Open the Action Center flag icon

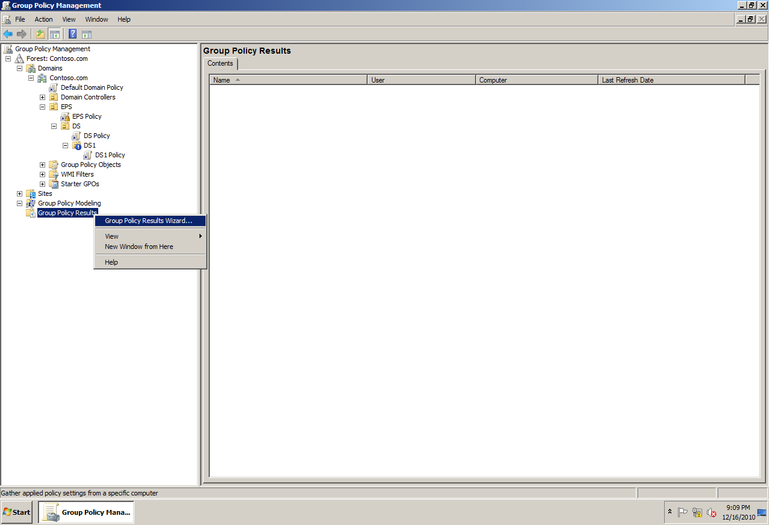[683, 512]
